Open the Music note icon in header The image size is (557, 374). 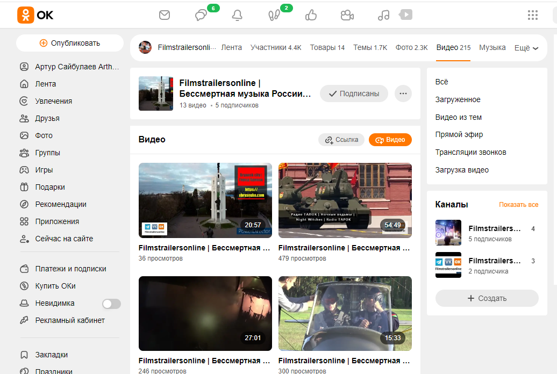tap(383, 15)
